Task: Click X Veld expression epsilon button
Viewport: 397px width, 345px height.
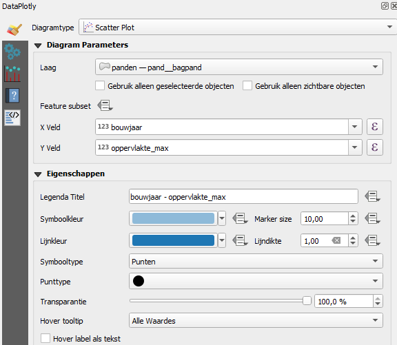Action: coord(375,127)
